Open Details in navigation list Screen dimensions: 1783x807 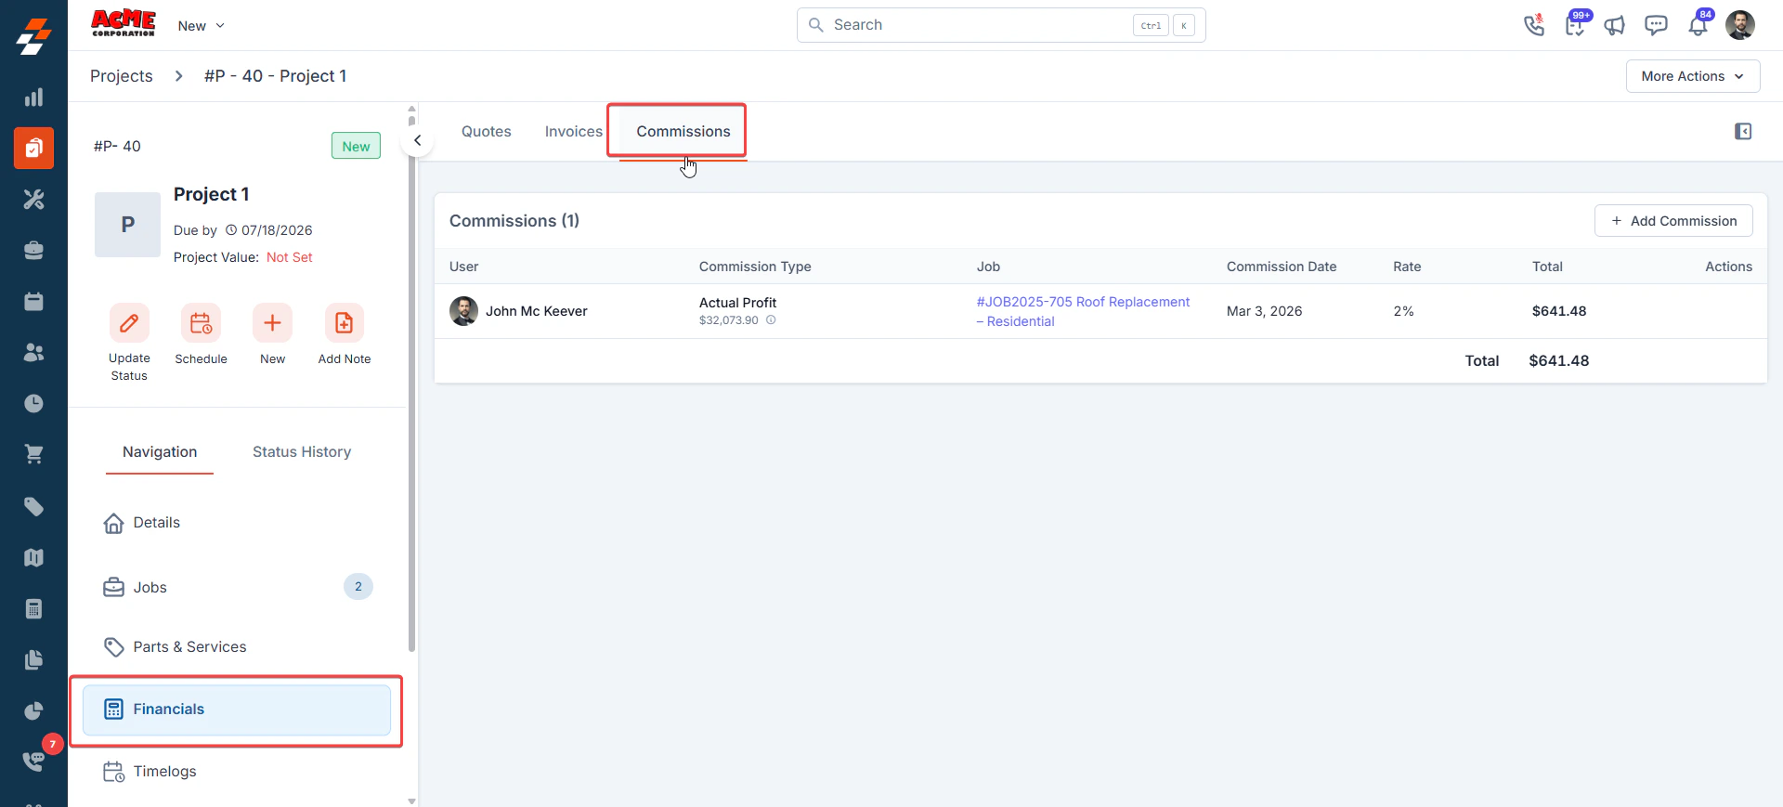[x=237, y=523]
